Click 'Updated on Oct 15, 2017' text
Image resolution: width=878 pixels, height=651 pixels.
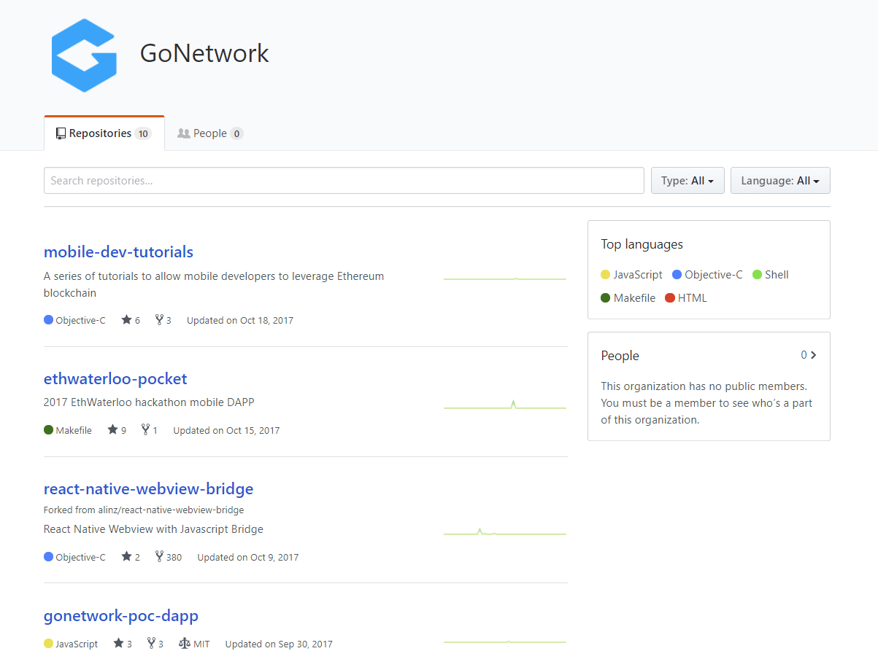(x=226, y=430)
